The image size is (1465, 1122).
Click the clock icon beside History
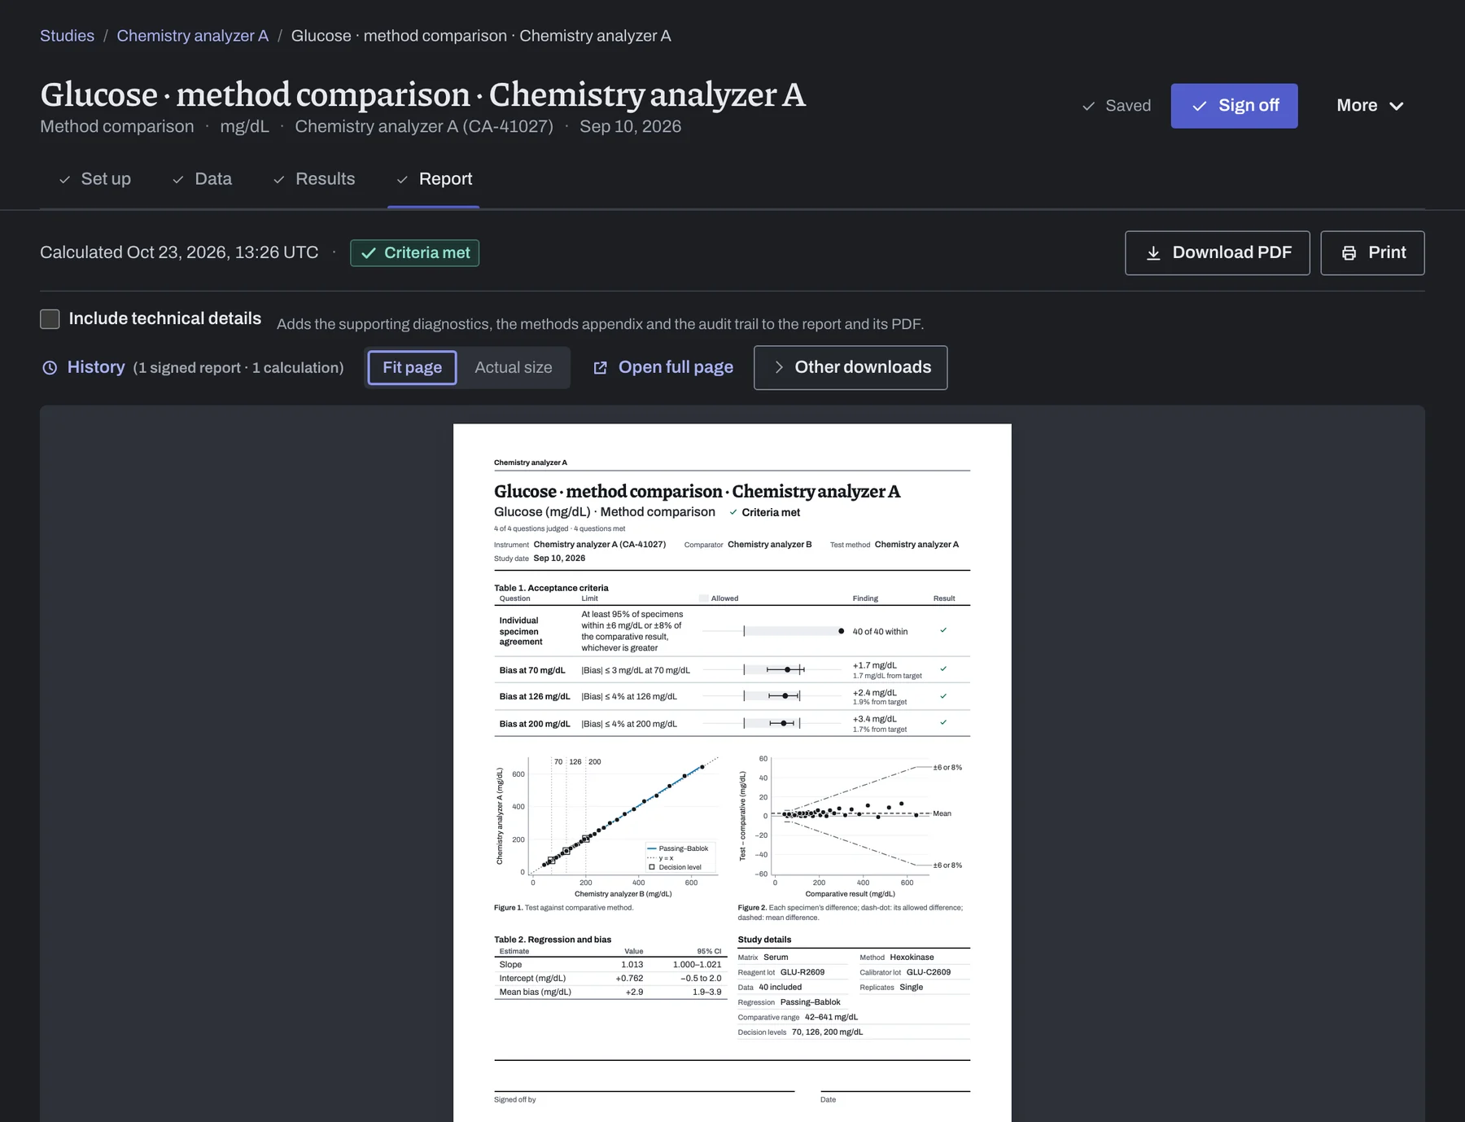click(50, 368)
